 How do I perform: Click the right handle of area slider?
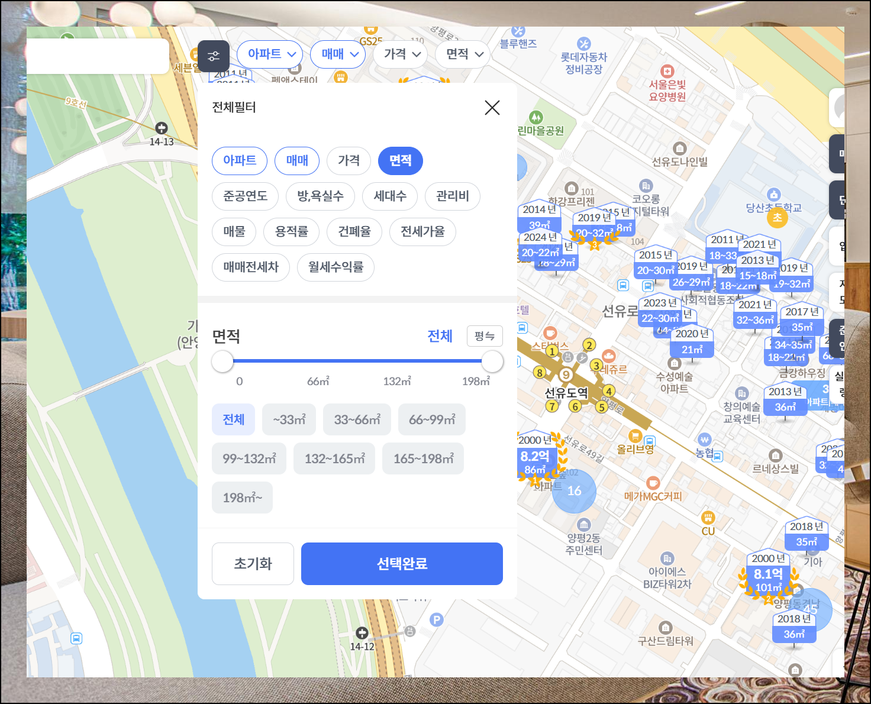(x=492, y=361)
